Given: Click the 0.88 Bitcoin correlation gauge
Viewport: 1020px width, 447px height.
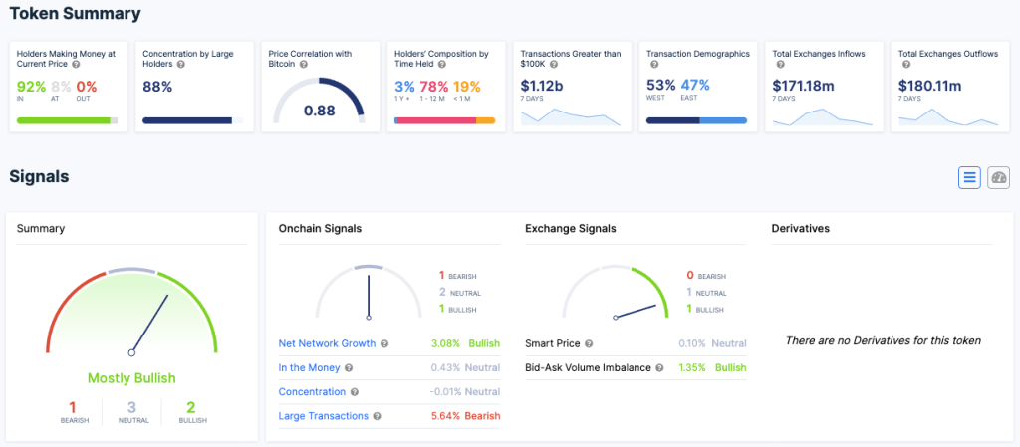Looking at the screenshot, I should 319,100.
